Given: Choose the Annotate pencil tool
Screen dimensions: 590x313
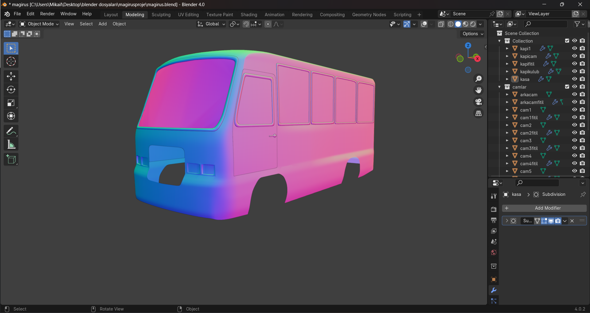Looking at the screenshot, I should pyautogui.click(x=11, y=131).
